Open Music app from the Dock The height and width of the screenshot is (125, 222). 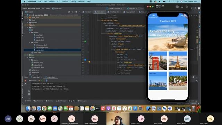103,108
